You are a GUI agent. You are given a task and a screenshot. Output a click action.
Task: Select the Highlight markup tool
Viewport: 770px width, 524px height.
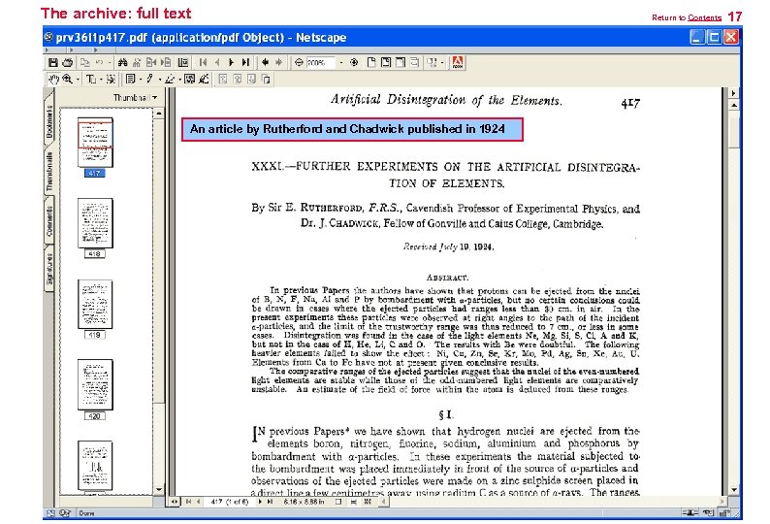click(170, 80)
